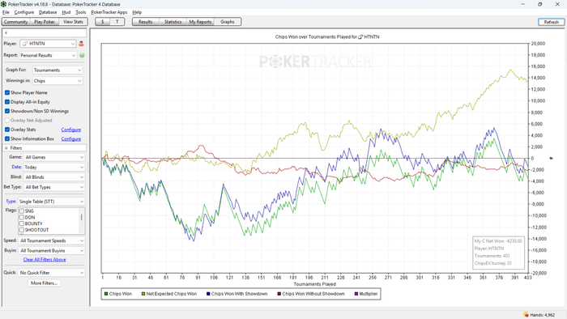Image resolution: width=567 pixels, height=319 pixels.
Task: Switch to the Community tab
Action: (16, 22)
